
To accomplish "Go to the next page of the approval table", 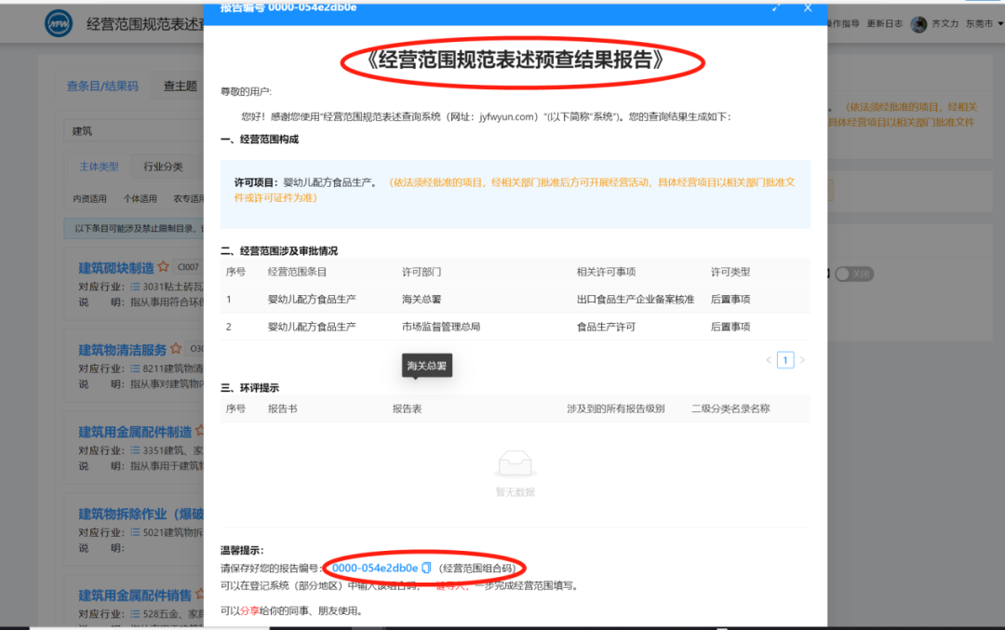I will pos(802,360).
